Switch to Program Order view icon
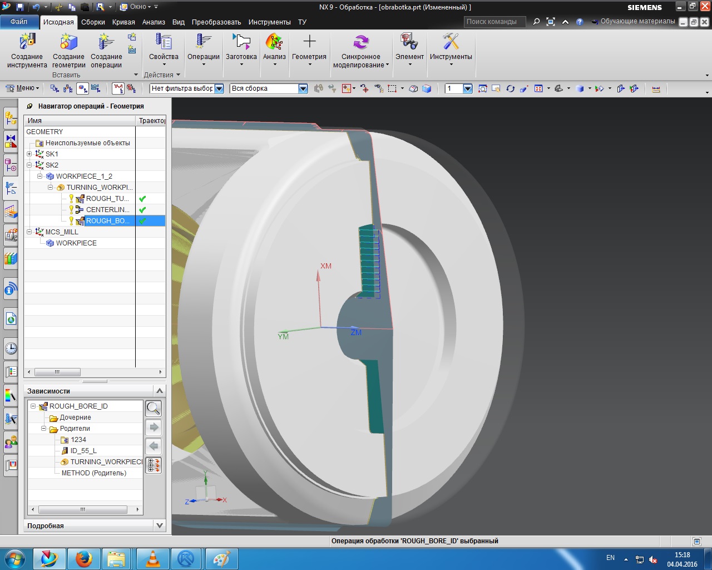 click(55, 89)
